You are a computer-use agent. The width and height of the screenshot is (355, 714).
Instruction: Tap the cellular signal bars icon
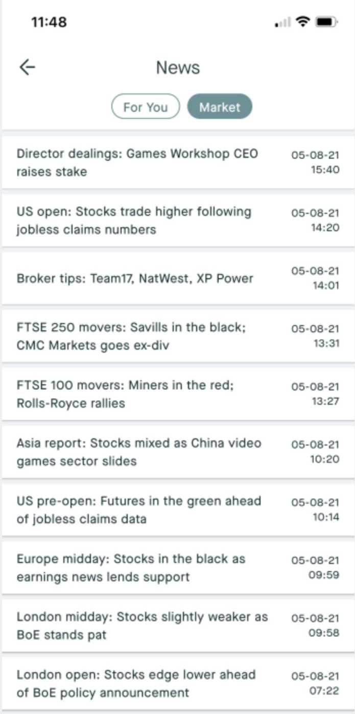click(282, 22)
